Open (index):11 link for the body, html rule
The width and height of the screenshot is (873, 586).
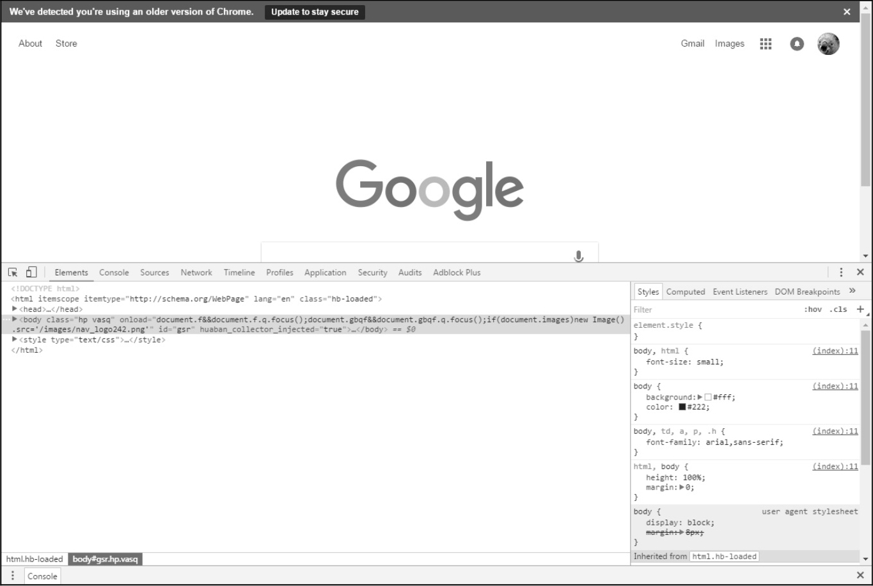(x=835, y=351)
